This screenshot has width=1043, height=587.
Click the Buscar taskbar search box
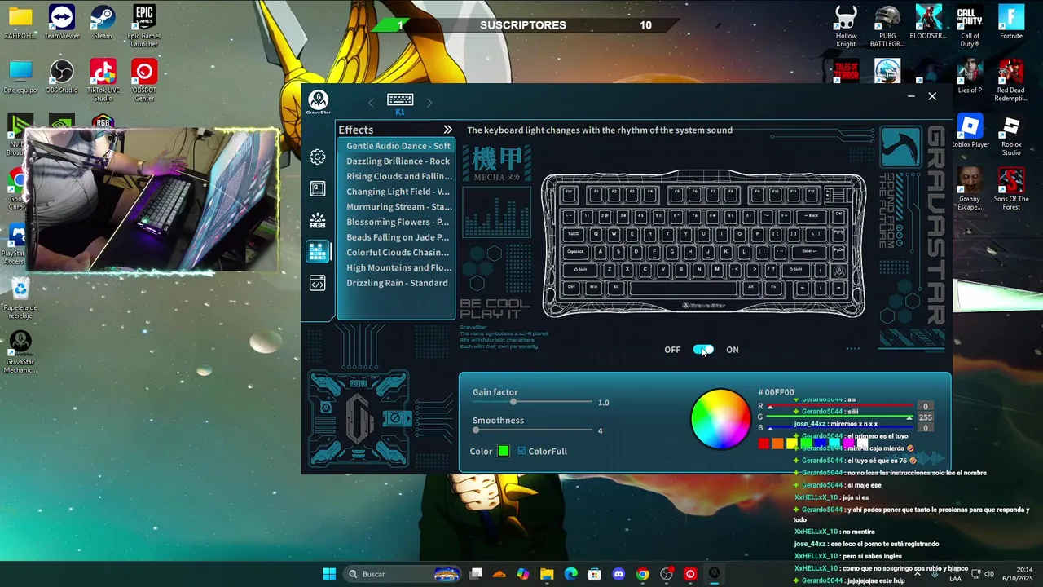pyautogui.click(x=404, y=574)
